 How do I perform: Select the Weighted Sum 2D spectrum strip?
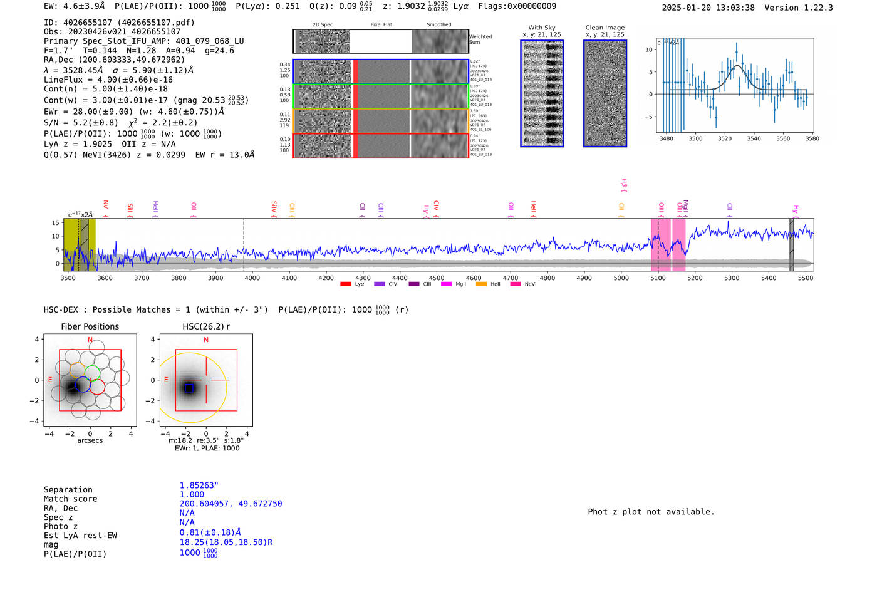click(380, 41)
